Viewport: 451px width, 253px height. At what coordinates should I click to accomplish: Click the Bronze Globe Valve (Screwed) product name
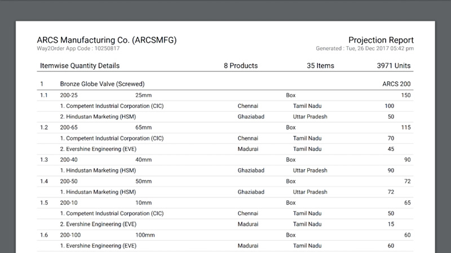pos(103,84)
